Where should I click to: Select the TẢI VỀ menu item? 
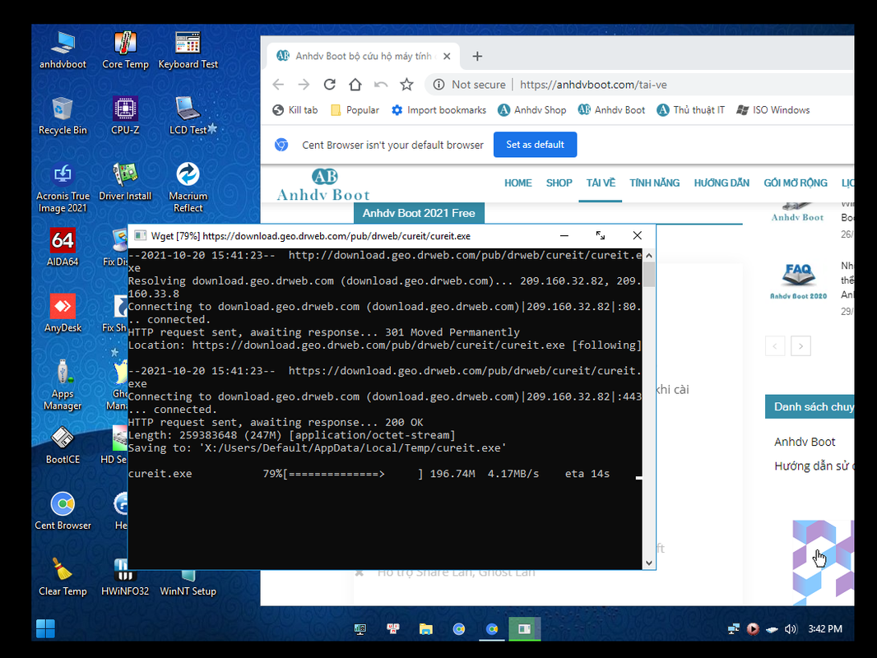(601, 183)
